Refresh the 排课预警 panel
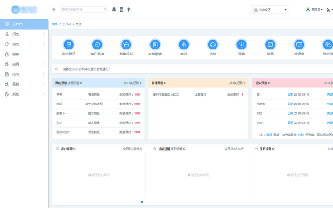Screen dimensions: 333x208 point(165,83)
